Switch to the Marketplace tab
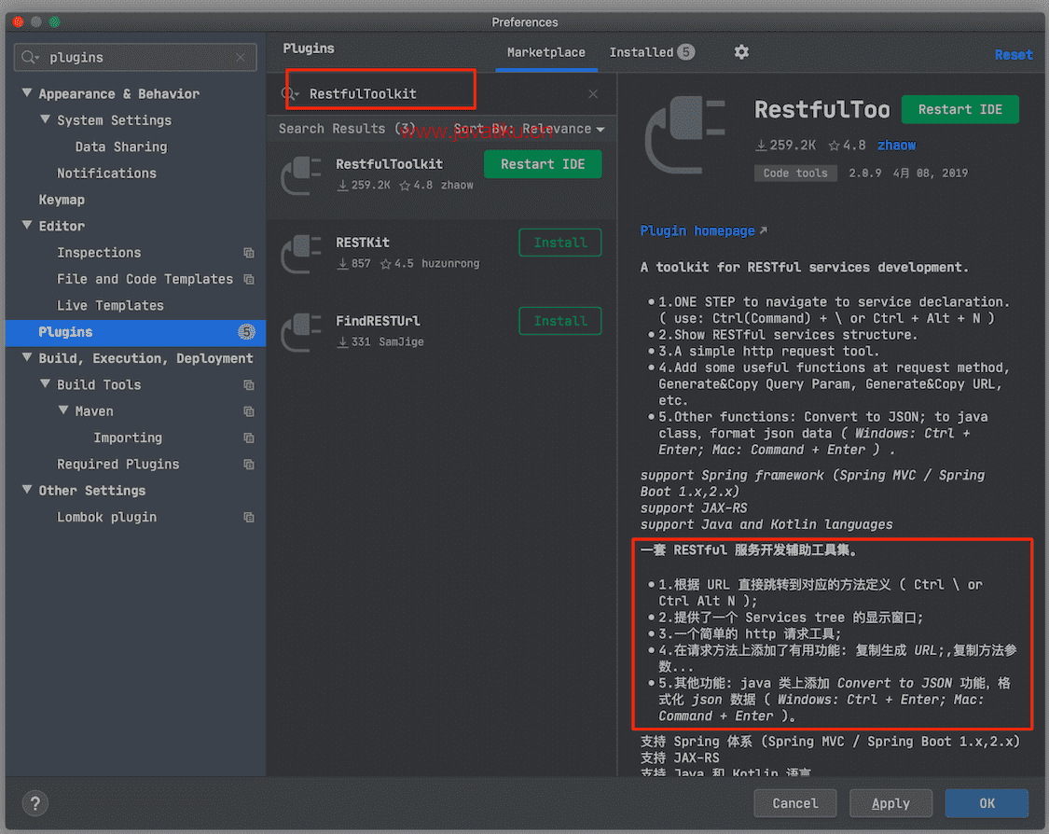This screenshot has width=1049, height=834. tap(545, 52)
